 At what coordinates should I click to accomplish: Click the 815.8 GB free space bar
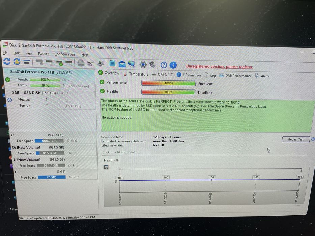50,153
